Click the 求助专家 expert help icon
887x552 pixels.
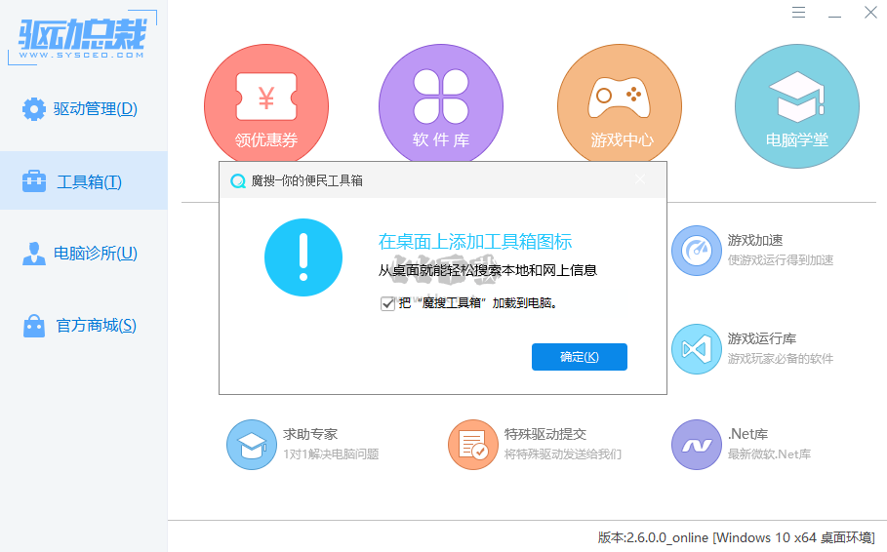251,445
